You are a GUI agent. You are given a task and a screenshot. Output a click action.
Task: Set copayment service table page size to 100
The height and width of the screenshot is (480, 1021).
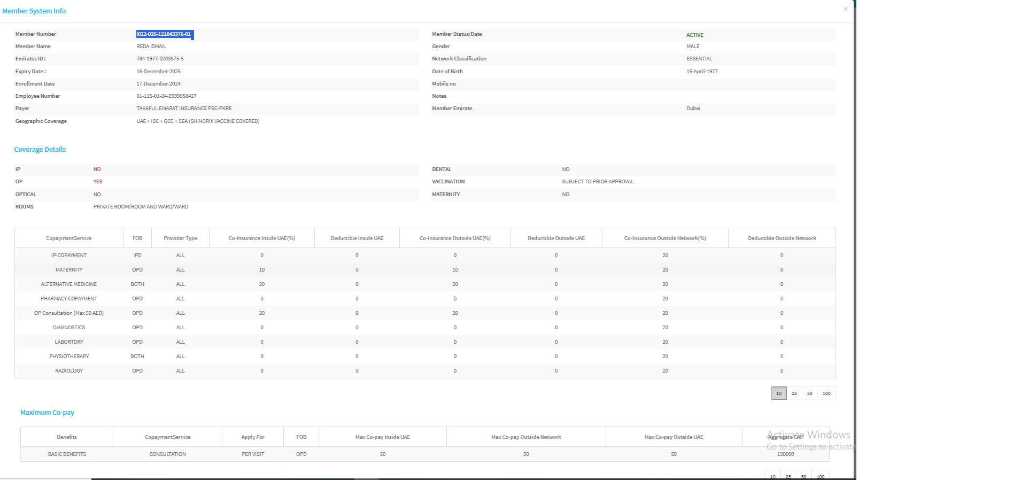pyautogui.click(x=826, y=393)
